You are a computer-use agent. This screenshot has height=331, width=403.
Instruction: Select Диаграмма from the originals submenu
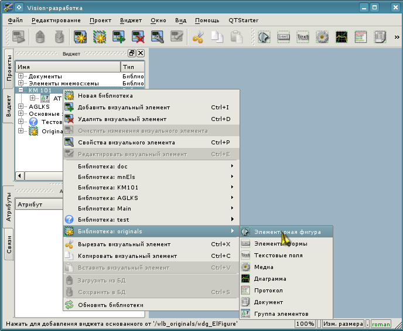(x=269, y=279)
